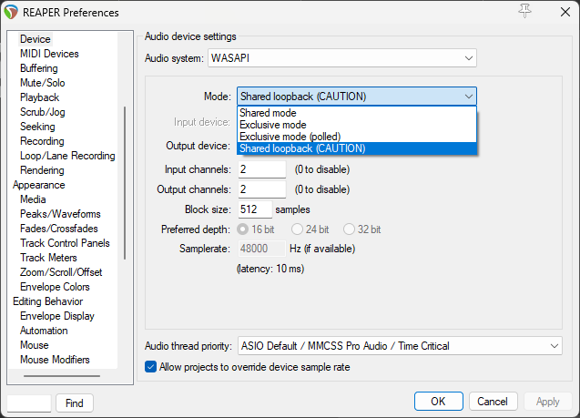Open the Audio system dropdown

[x=342, y=58]
